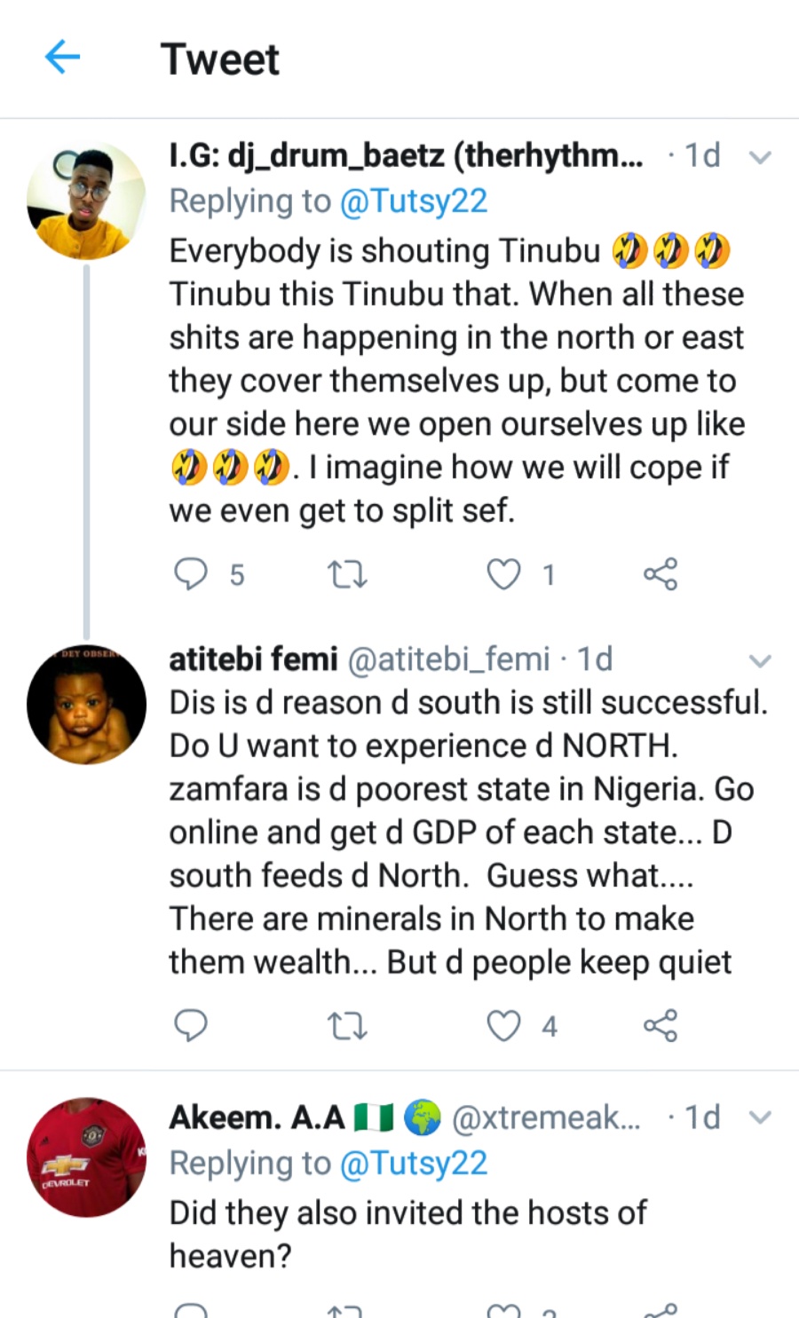Retweet dj_drum_baetz's tweet
799x1318 pixels.
pos(347,574)
